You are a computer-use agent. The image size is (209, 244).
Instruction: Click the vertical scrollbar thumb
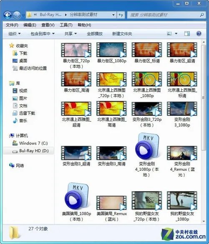(x=204, y=98)
